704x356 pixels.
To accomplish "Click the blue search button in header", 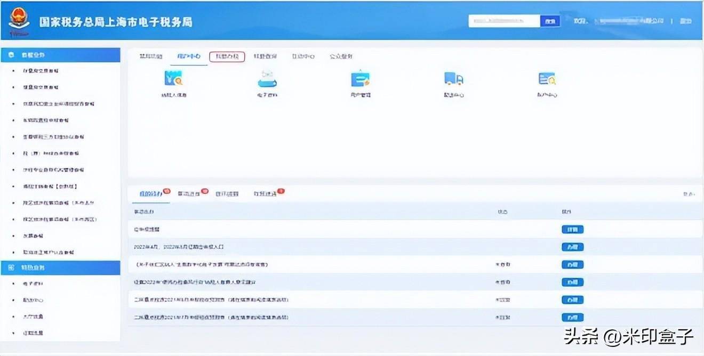I will pos(550,21).
